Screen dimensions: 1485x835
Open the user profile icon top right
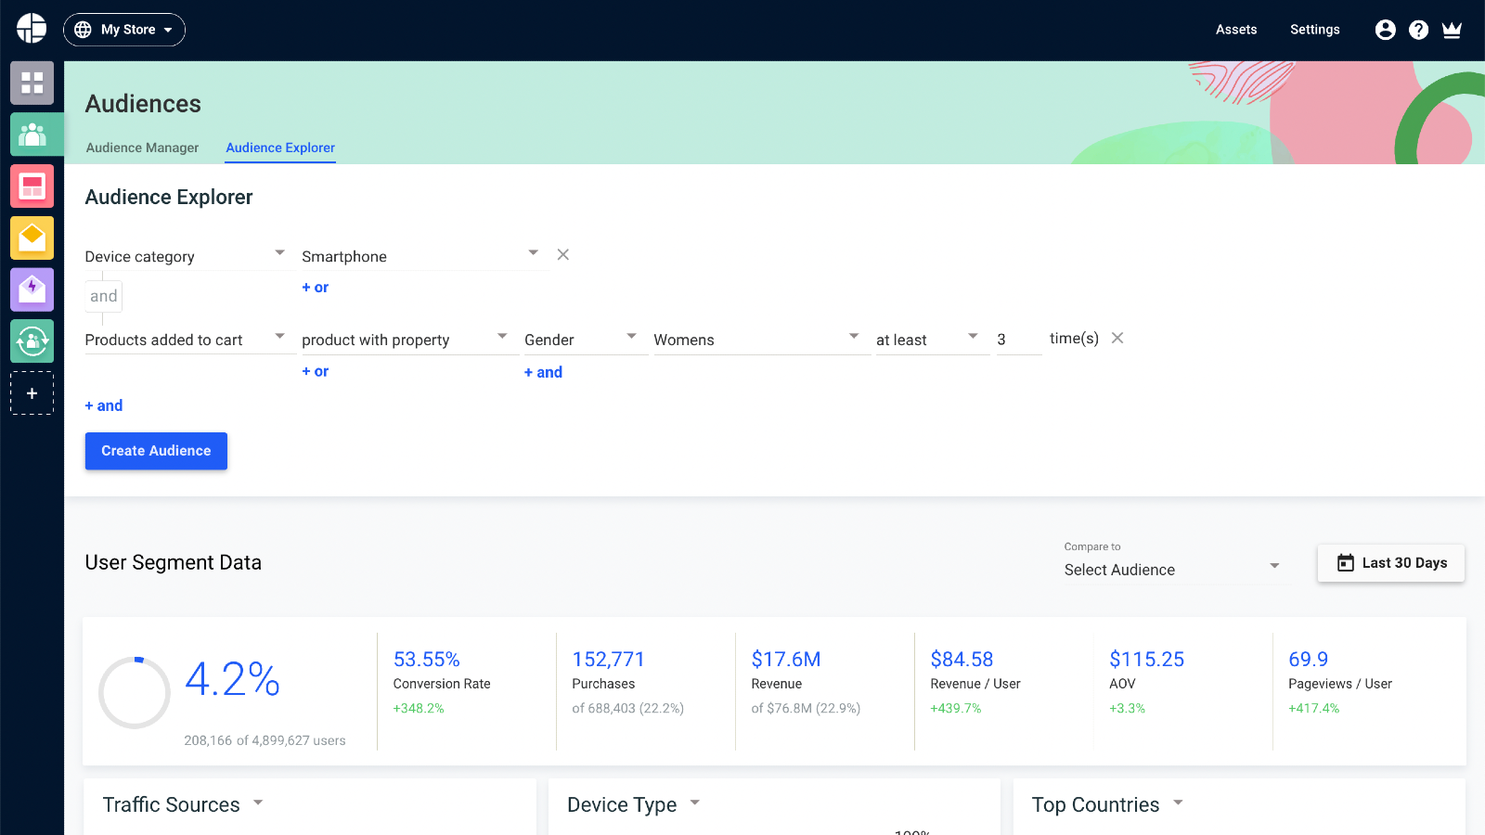pos(1385,29)
